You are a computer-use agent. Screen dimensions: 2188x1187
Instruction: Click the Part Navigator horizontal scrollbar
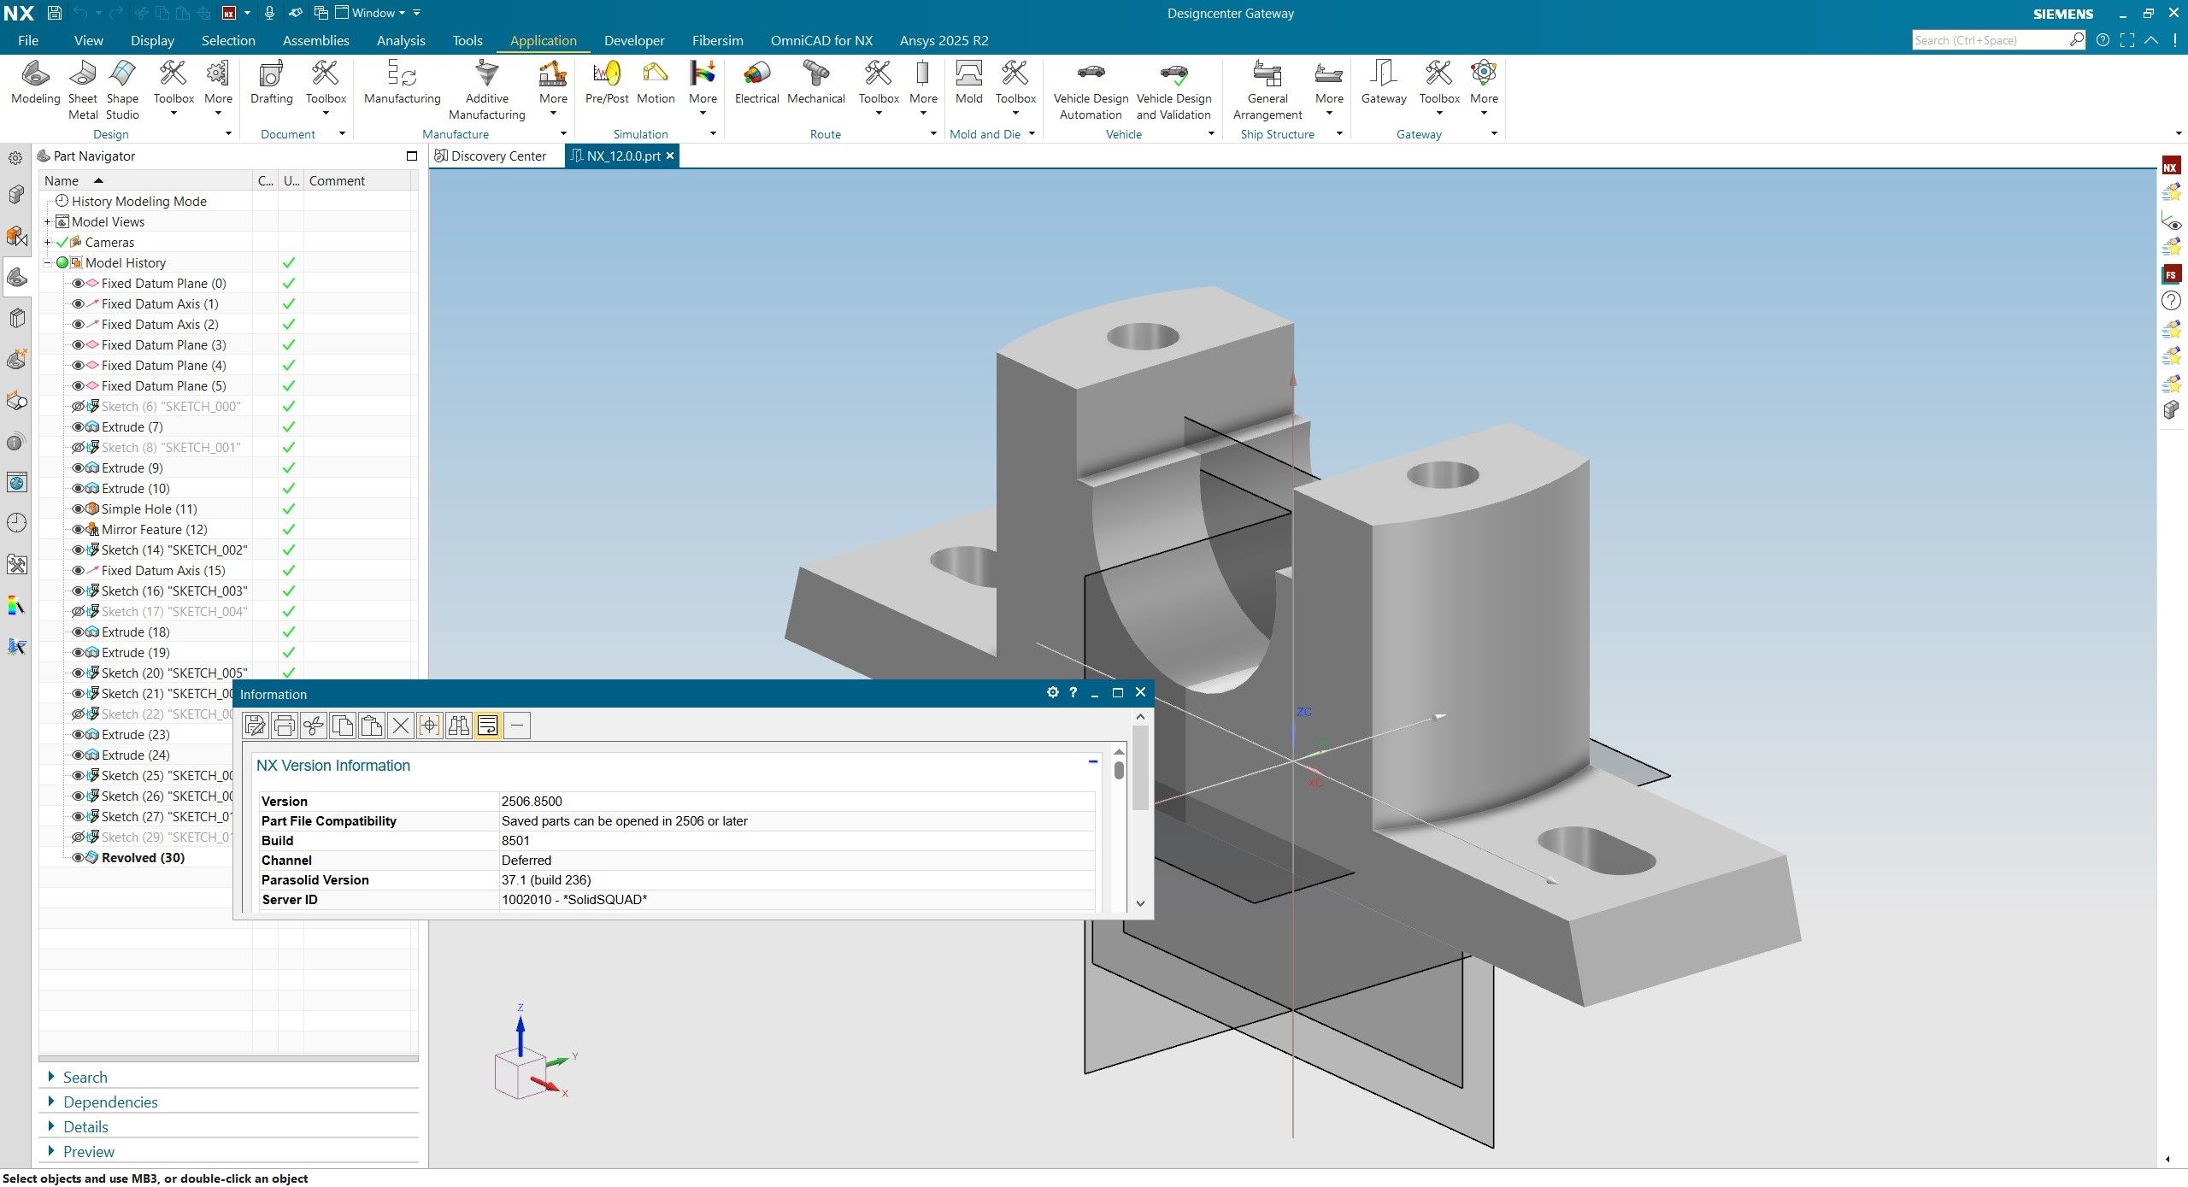tap(228, 1059)
